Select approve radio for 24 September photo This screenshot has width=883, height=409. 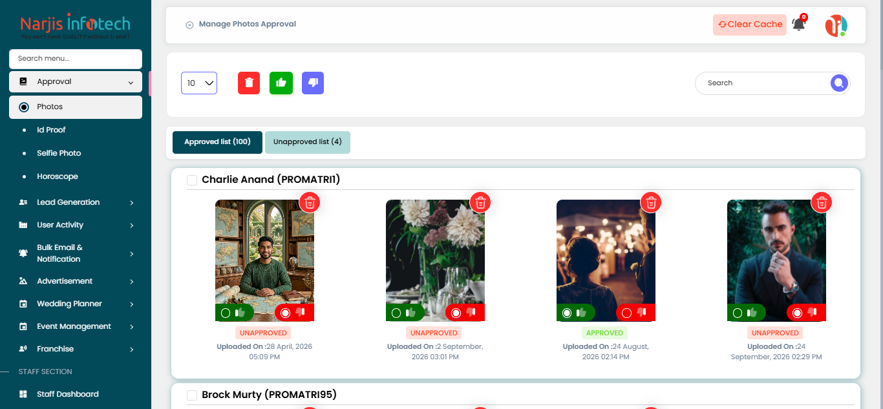click(738, 313)
